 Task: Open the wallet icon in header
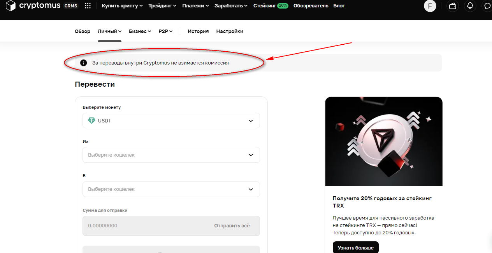point(453,6)
